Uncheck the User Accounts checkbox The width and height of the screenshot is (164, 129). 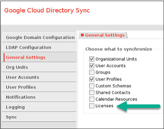[x=92, y=66]
